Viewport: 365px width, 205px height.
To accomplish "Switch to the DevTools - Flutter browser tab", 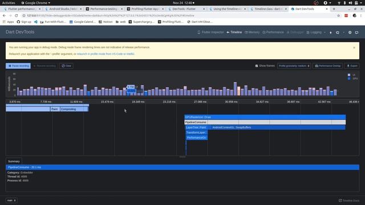I will (x=186, y=9).
